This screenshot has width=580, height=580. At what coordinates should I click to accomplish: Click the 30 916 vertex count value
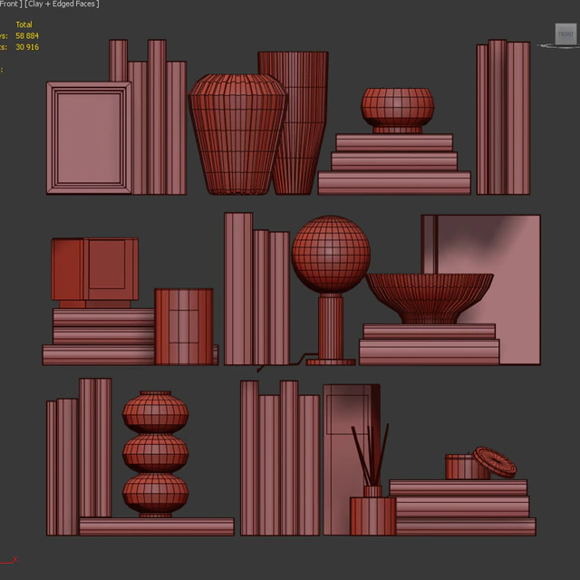(x=27, y=47)
